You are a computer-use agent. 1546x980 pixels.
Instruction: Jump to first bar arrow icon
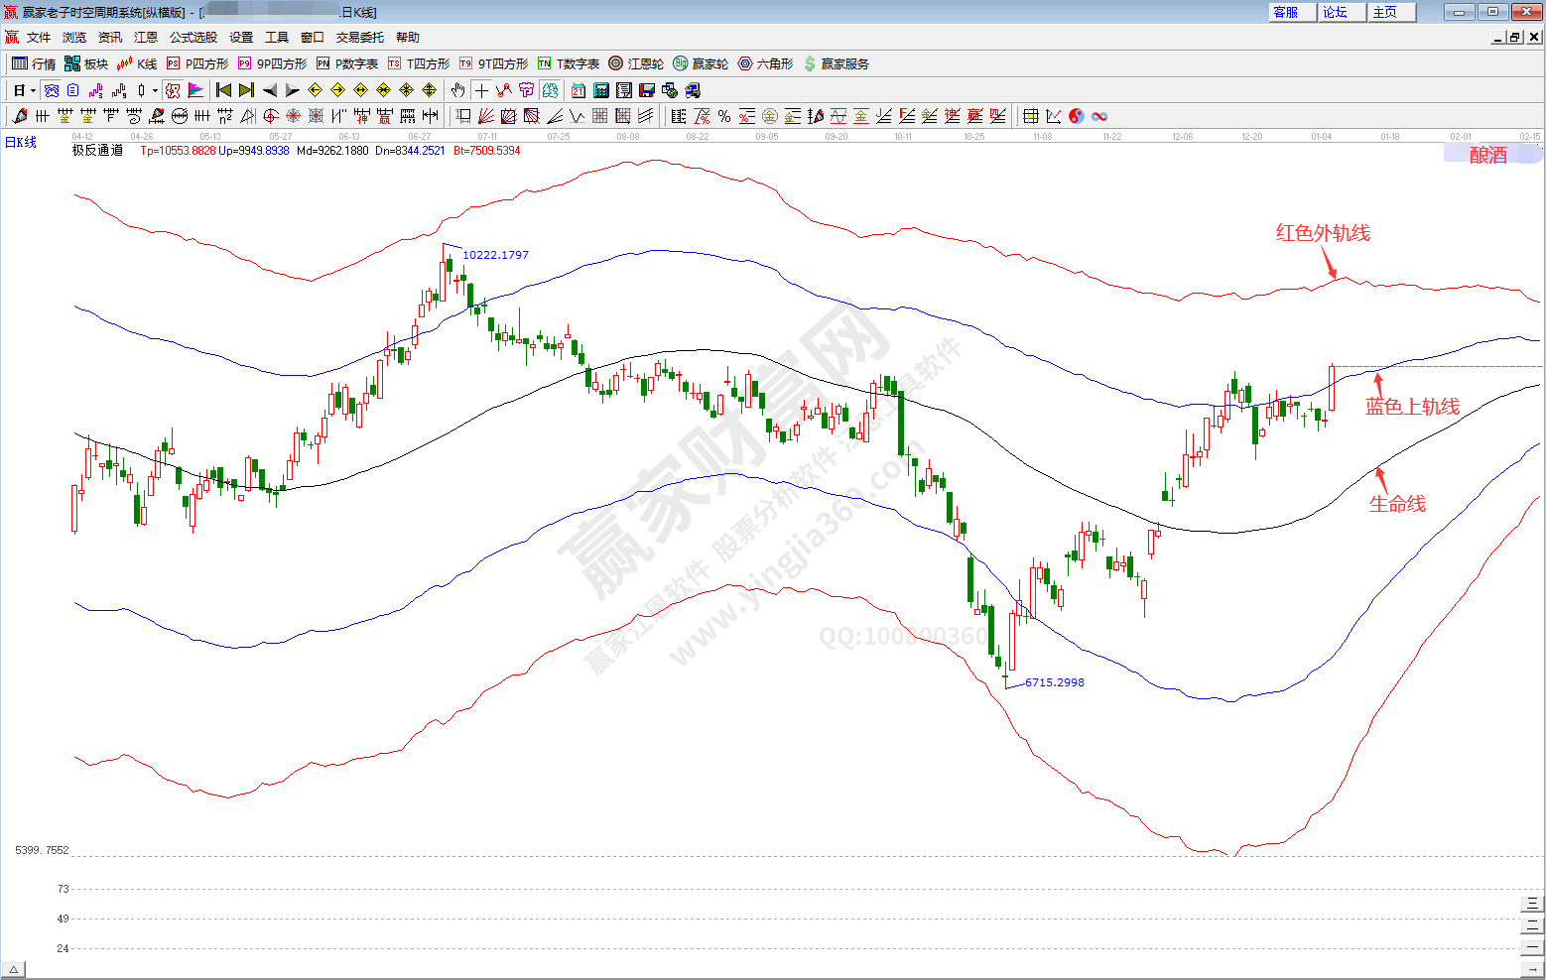tap(223, 90)
